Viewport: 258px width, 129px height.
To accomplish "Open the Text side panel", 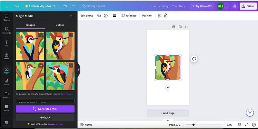I will pyautogui.click(x=6, y=44).
